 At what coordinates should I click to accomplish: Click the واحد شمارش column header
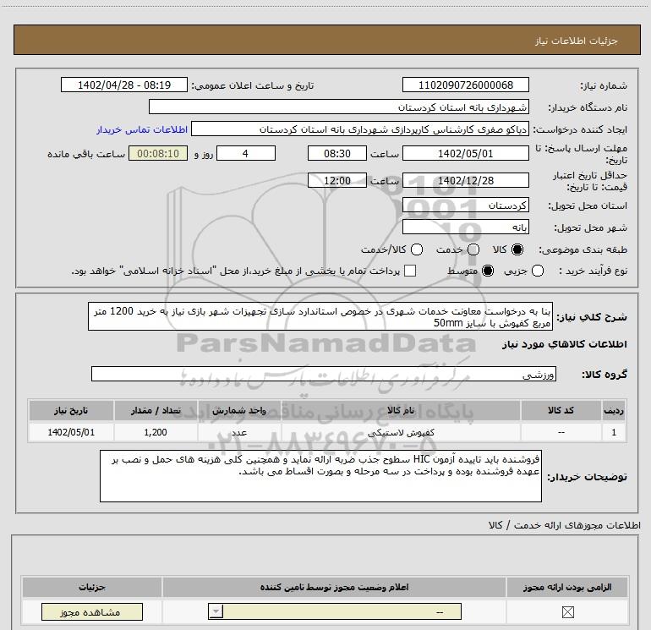click(239, 410)
